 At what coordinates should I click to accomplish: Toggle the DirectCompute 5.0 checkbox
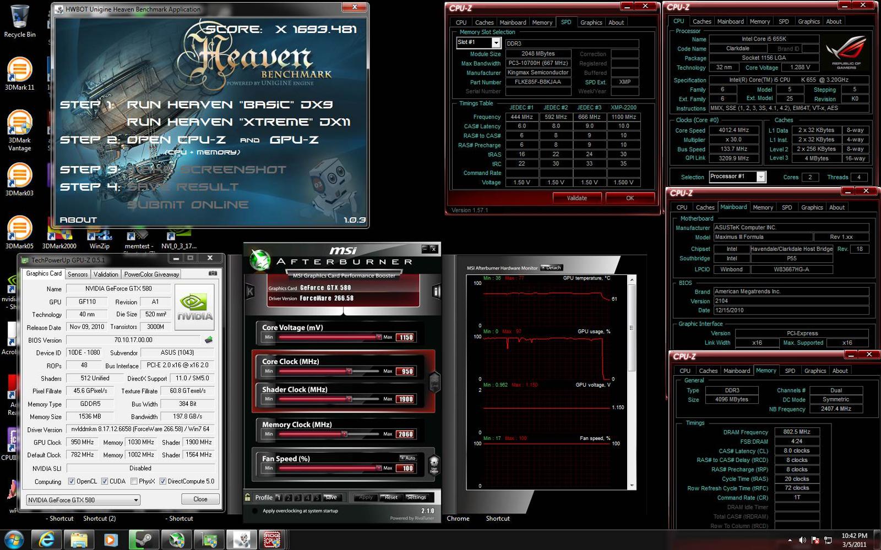pos(163,481)
